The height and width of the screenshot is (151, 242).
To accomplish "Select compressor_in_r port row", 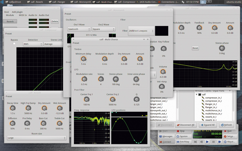I will click(213, 101).
